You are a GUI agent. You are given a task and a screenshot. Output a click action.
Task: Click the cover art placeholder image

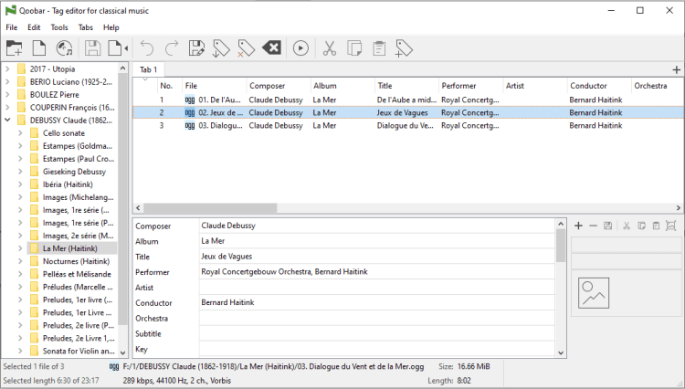click(594, 293)
